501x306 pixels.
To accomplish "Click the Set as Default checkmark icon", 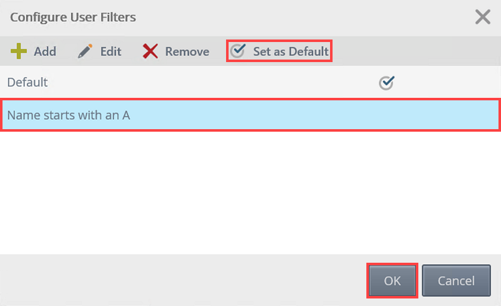I will point(239,51).
